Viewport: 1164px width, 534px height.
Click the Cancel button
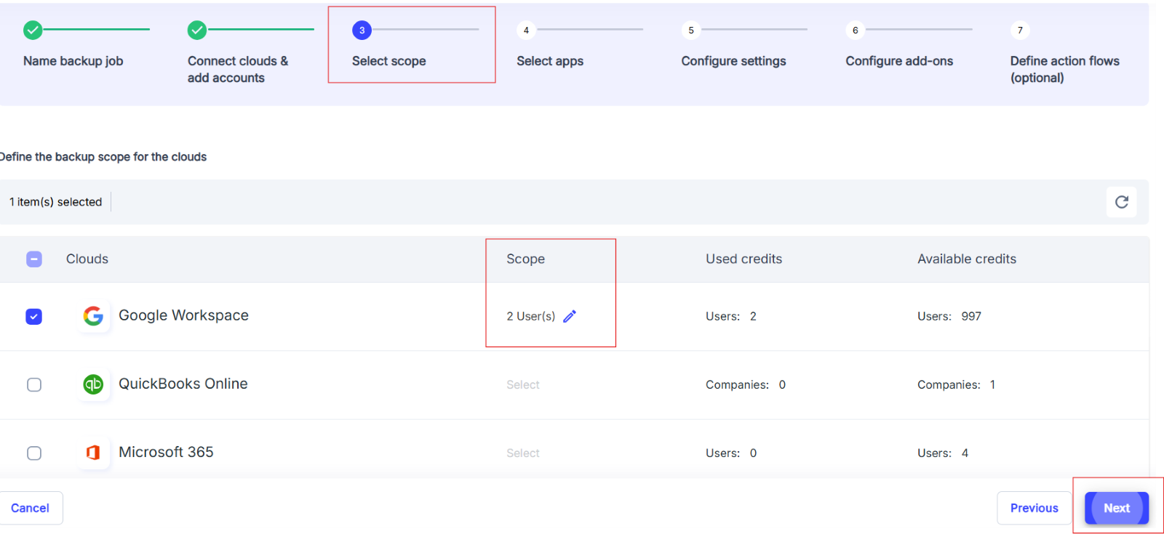(x=30, y=508)
